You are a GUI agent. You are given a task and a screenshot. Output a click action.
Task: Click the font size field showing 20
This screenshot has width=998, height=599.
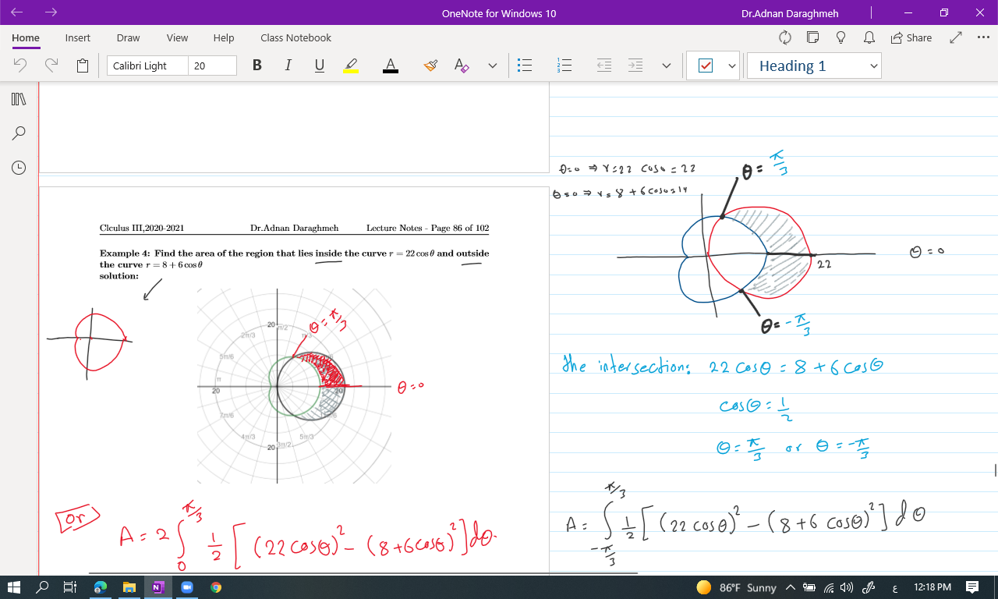coord(212,66)
